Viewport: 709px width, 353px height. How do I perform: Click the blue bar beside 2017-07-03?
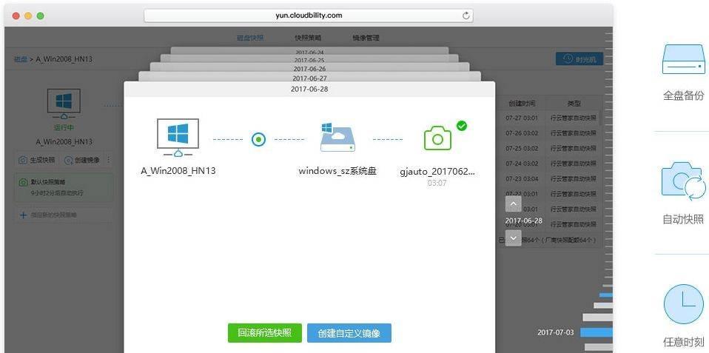596,332
